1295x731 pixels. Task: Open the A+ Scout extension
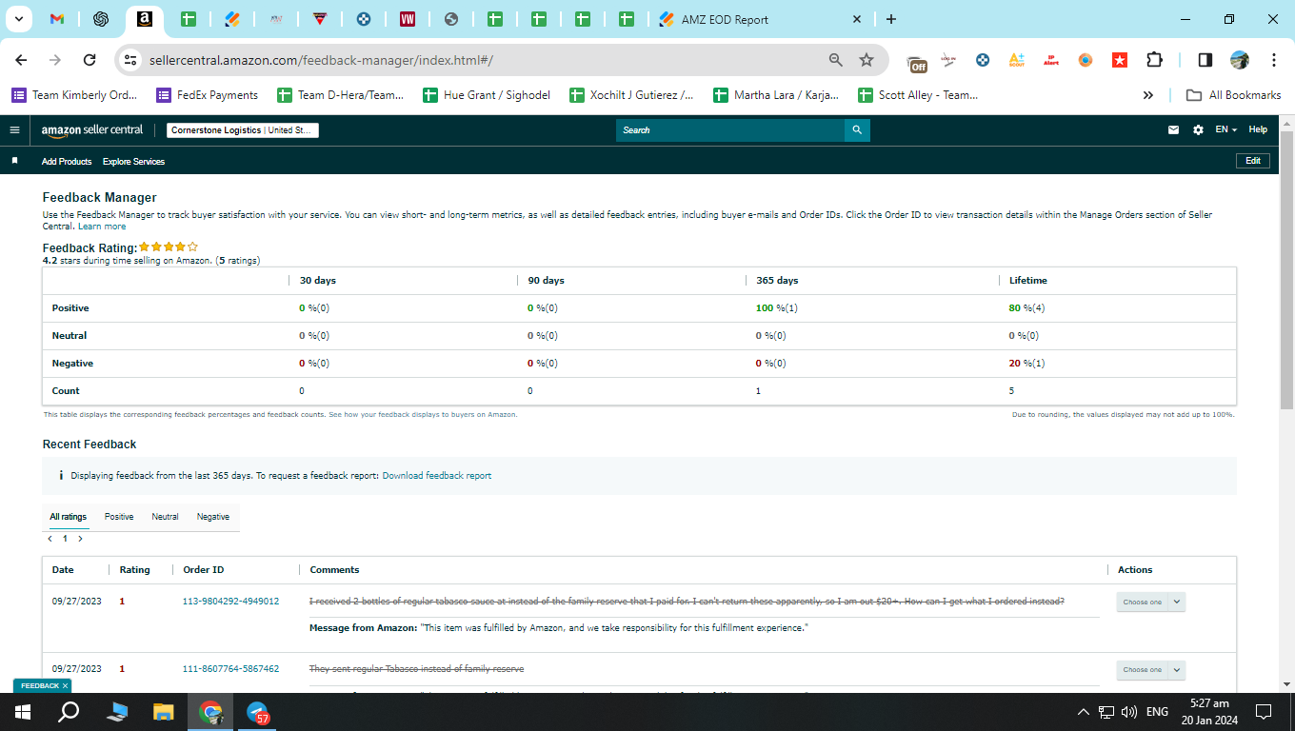click(x=1017, y=60)
